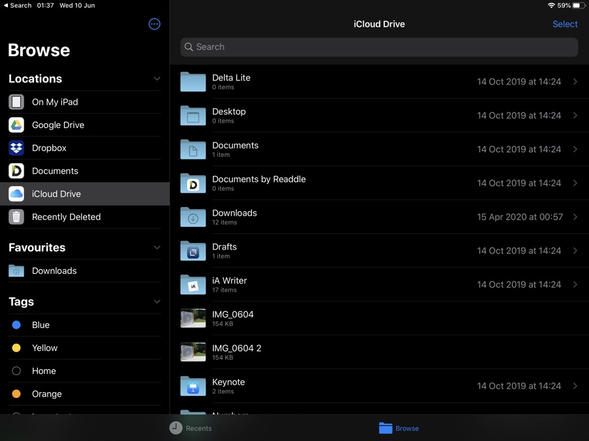Tap the Keynote folder name
The width and height of the screenshot is (589, 441).
click(x=228, y=382)
